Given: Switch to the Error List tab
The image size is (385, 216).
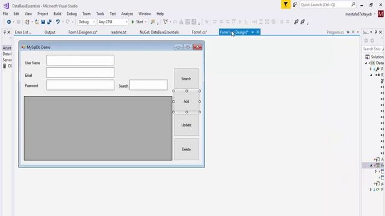Looking at the screenshot, I should click(23, 32).
